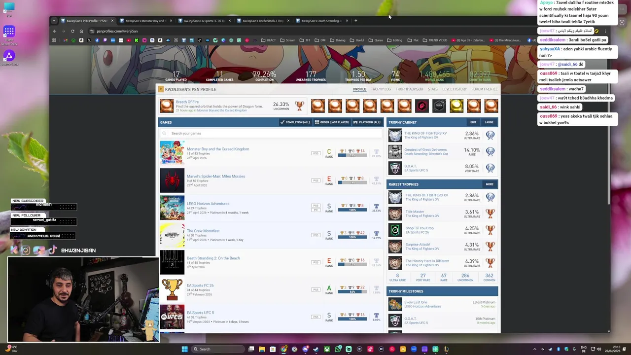Open LEGO Horizon Adventures game link
Screen dimensions: 631x355
(x=208, y=204)
